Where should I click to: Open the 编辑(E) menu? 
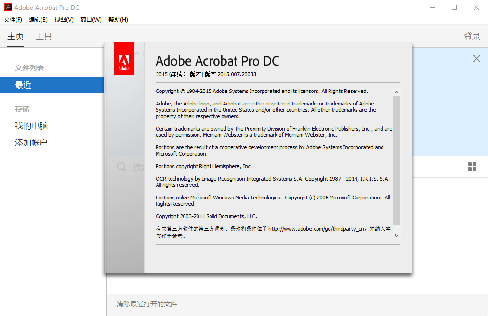click(x=38, y=20)
